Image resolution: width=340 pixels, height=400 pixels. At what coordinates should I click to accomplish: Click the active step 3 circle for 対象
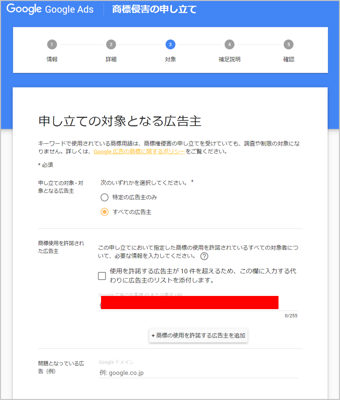[x=170, y=44]
